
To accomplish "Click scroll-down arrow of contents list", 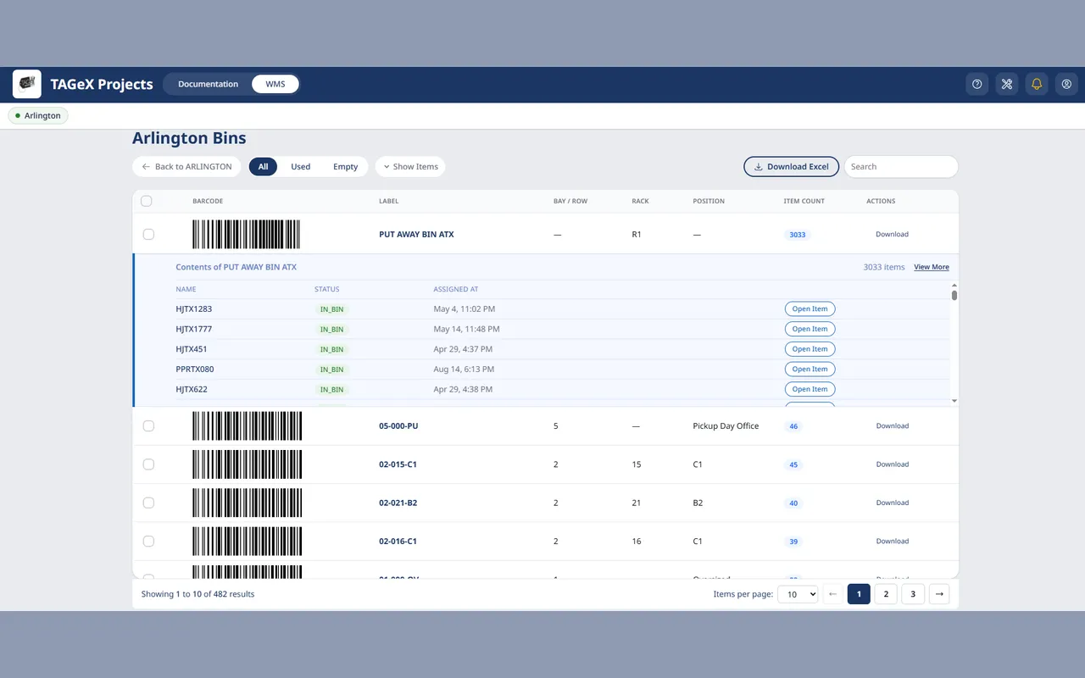I will coord(954,401).
